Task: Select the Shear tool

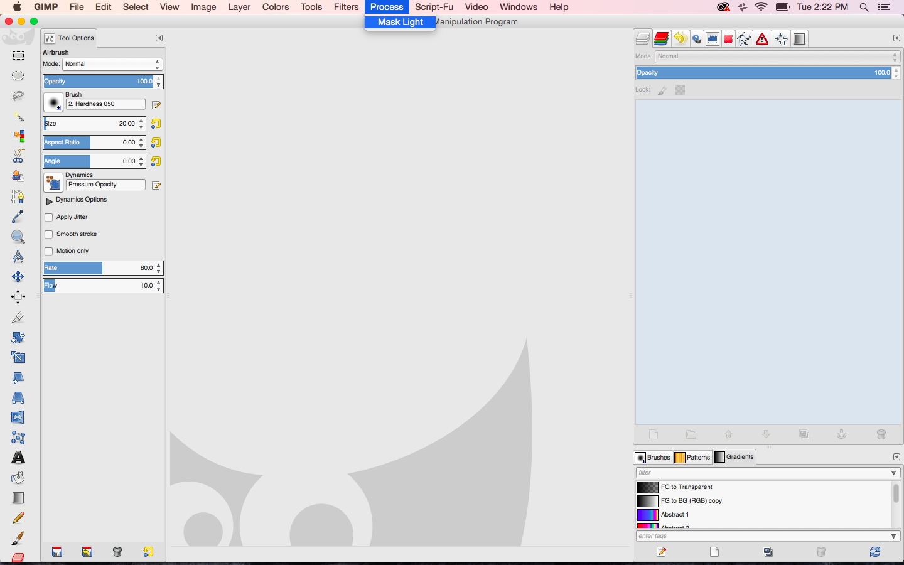Action: [x=18, y=377]
